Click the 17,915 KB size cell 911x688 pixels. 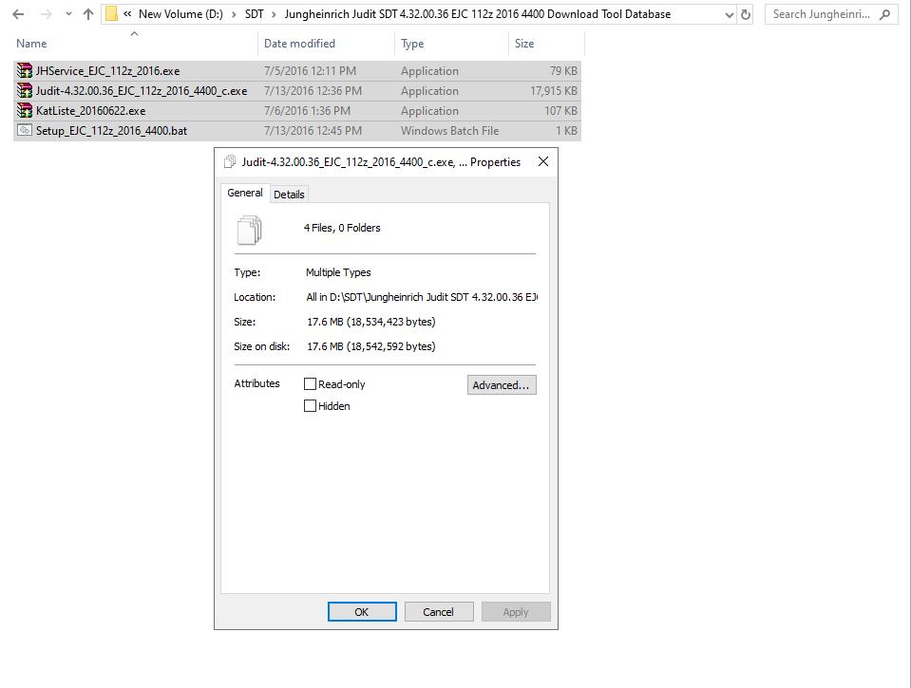click(x=554, y=90)
